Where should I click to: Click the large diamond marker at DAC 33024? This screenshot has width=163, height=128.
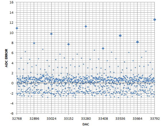pyautogui.click(x=51, y=34)
